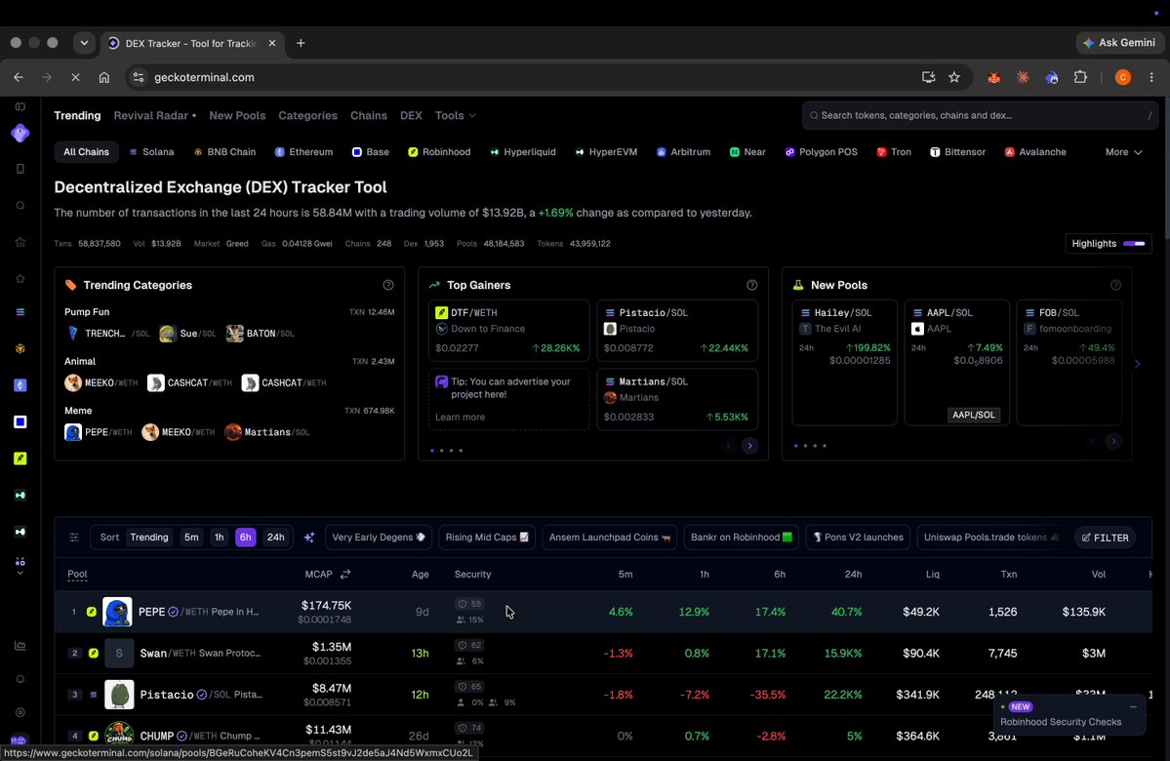
Task: Open New Pools navigation tab
Action: coord(237,116)
